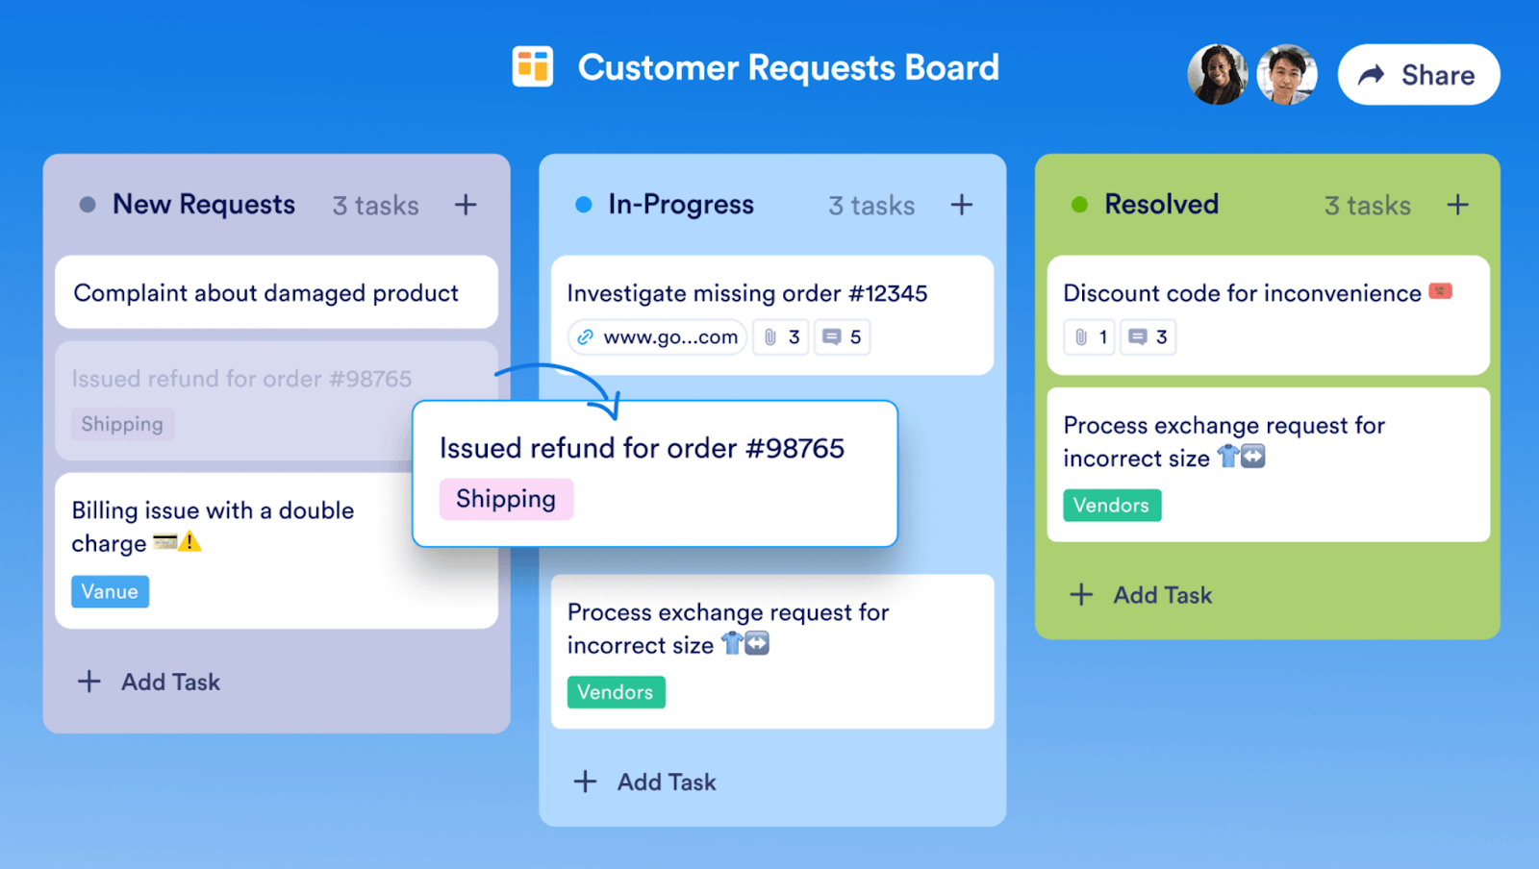The height and width of the screenshot is (869, 1539).
Task: Click the plus icon on In-Progress column
Action: 961,204
